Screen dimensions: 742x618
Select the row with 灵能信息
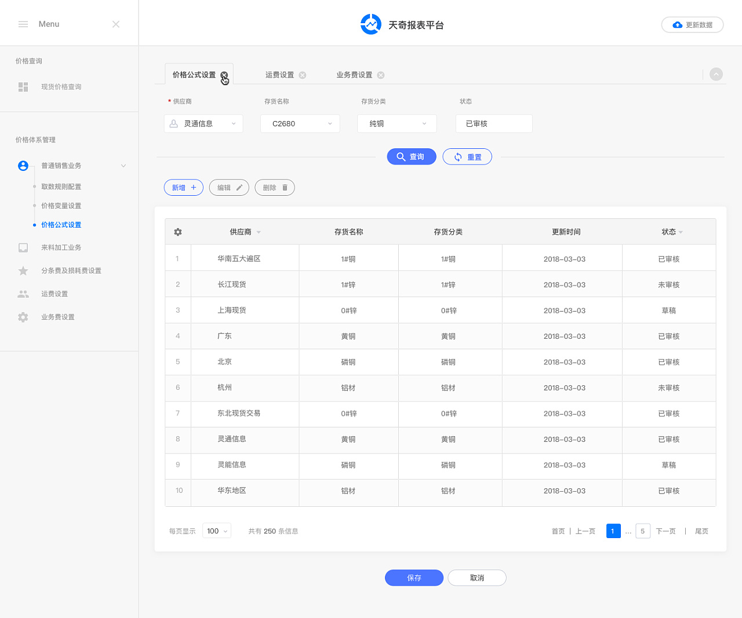[441, 465]
